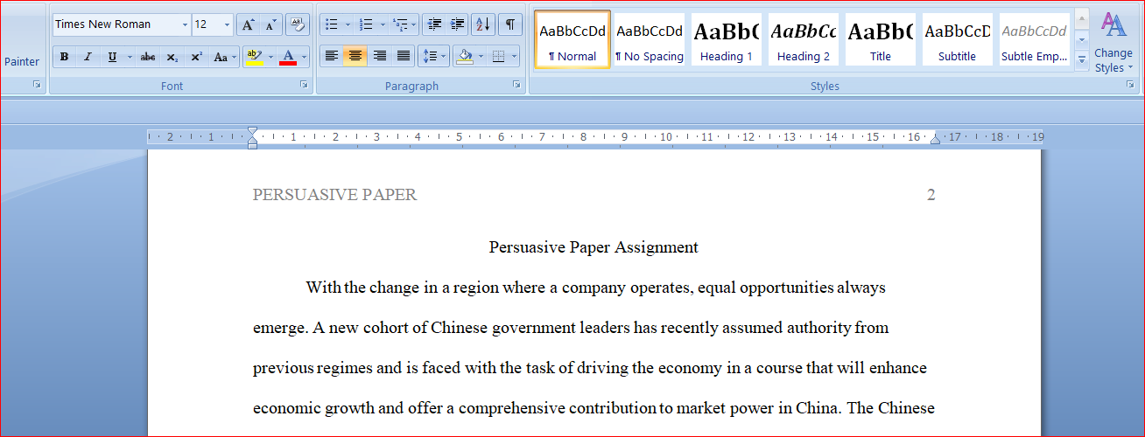Click the word Chinese in the second body line
The height and width of the screenshot is (437, 1145).
pos(459,328)
